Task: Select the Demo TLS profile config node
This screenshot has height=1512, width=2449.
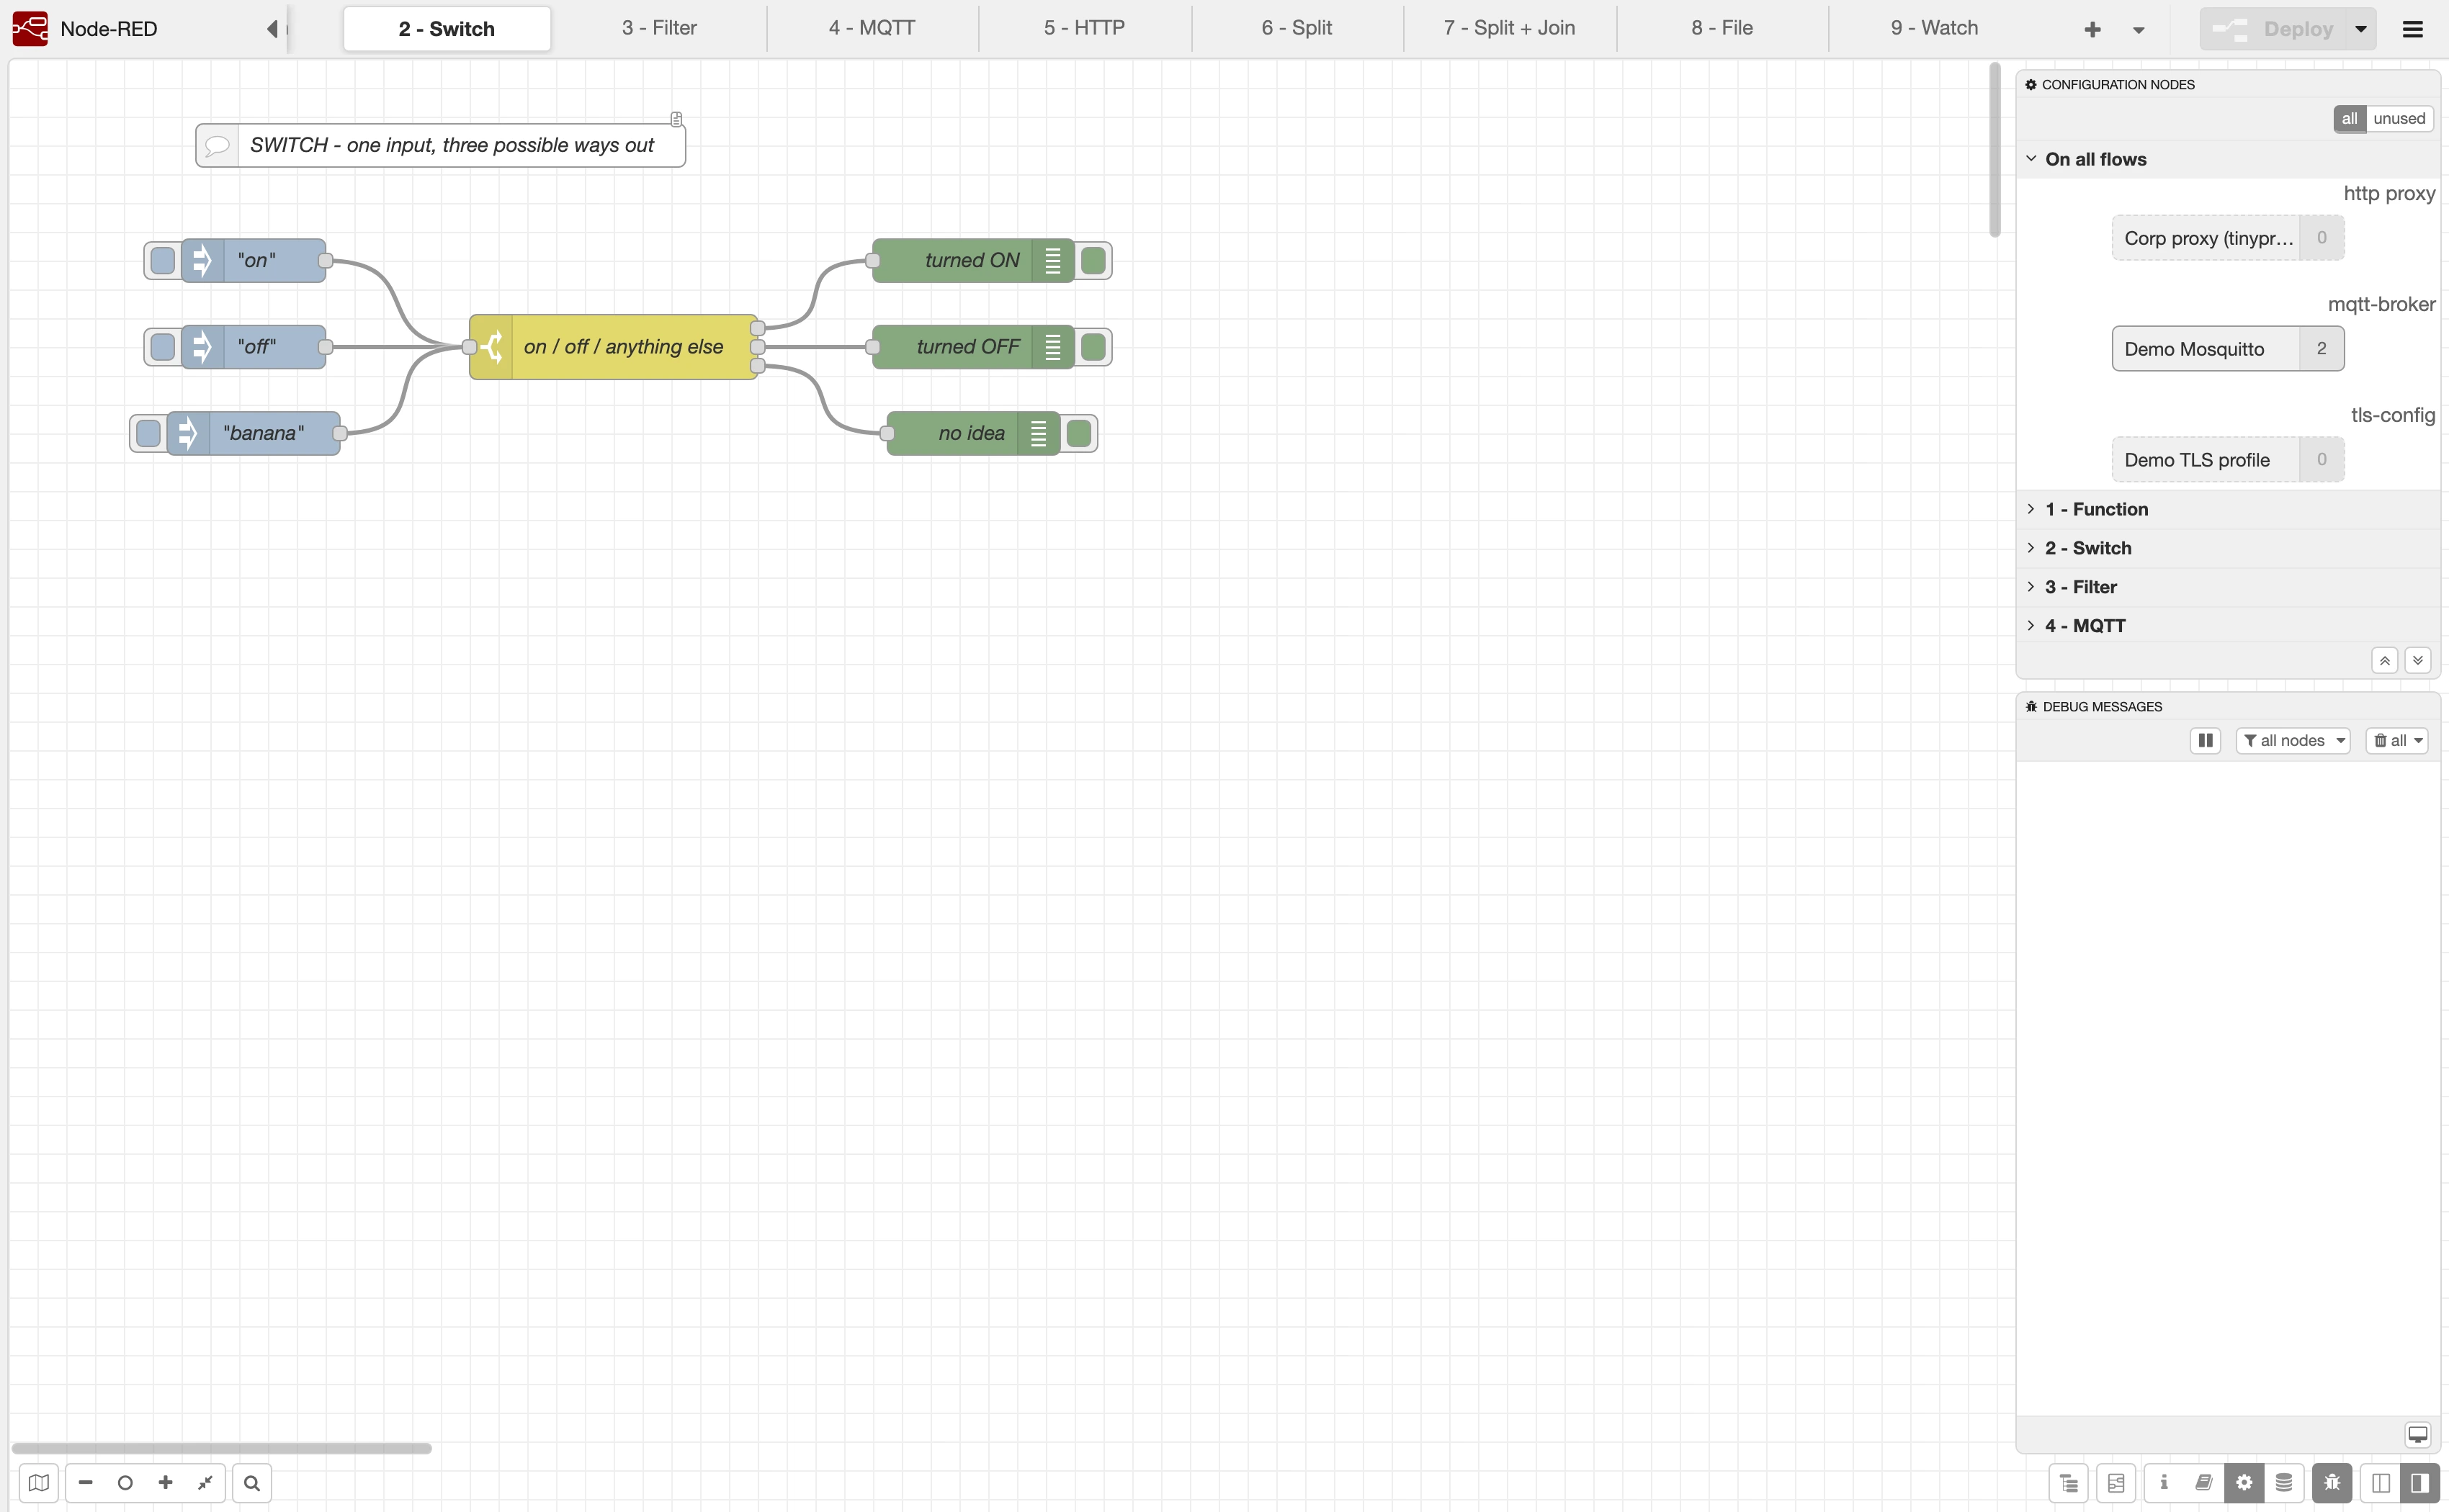Action: [2228, 460]
